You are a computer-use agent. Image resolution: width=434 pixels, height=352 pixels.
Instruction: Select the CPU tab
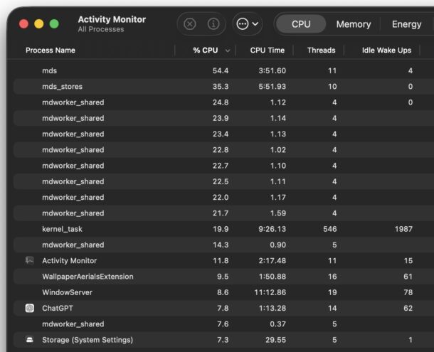pyautogui.click(x=301, y=24)
